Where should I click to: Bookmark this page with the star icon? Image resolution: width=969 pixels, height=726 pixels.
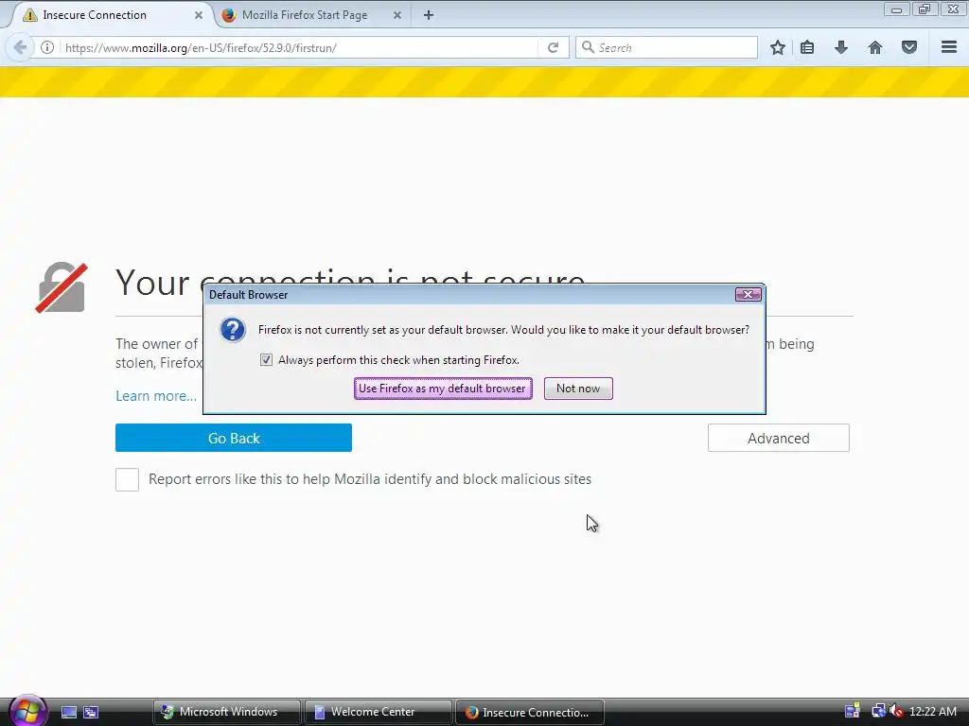coord(778,47)
